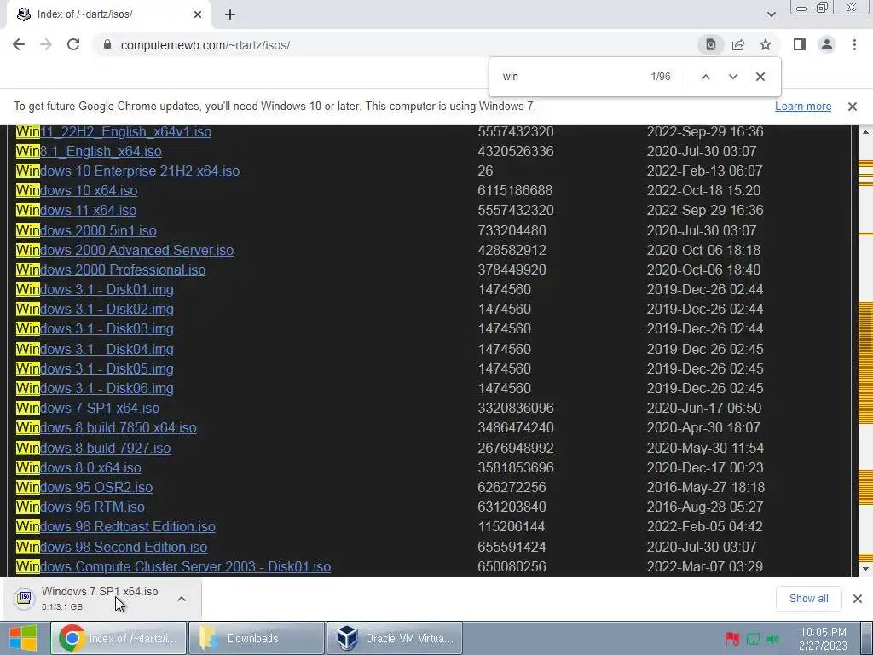Open Windows 2000 Advanced Server.iso link
Viewport: 873px width, 655px height.
coord(124,250)
